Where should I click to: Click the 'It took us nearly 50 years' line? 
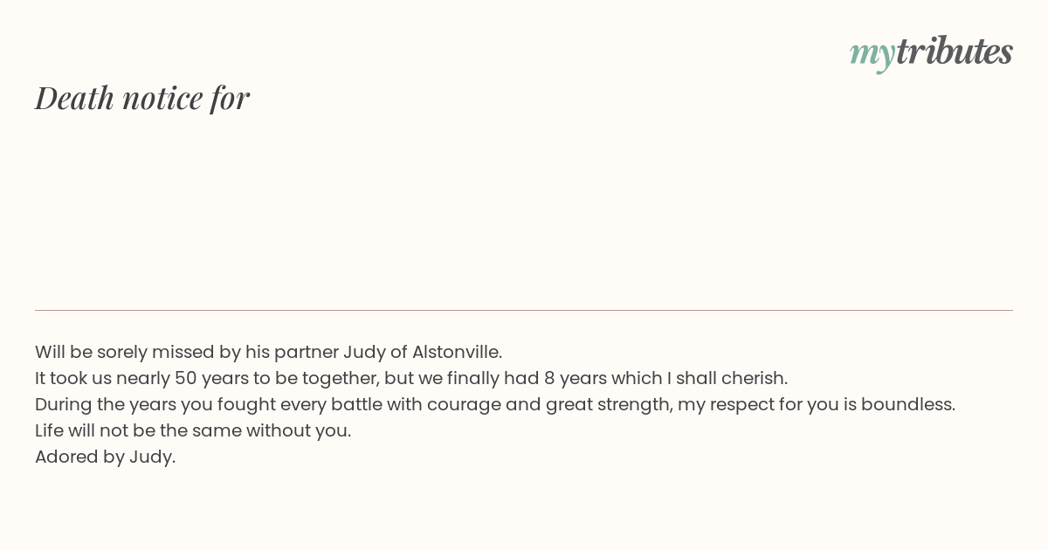(410, 378)
